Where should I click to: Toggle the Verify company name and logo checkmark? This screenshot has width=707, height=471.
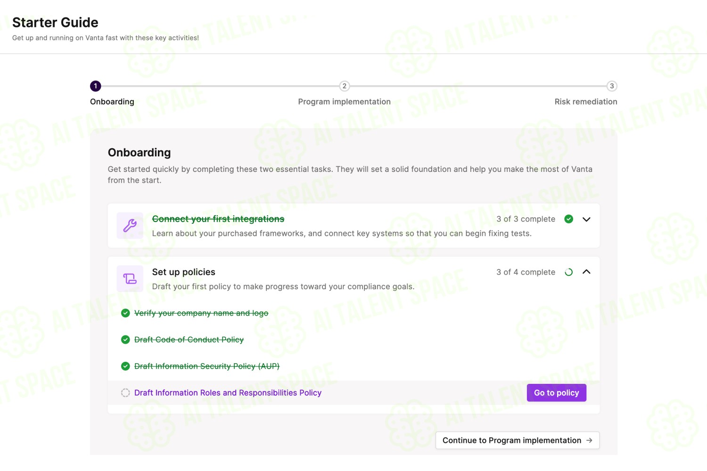click(x=125, y=313)
